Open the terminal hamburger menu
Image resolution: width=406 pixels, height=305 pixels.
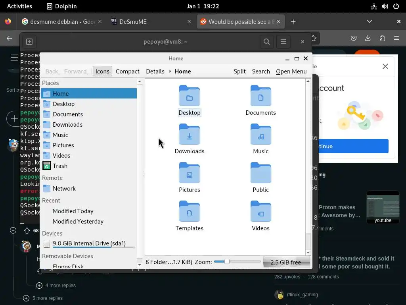283,41
